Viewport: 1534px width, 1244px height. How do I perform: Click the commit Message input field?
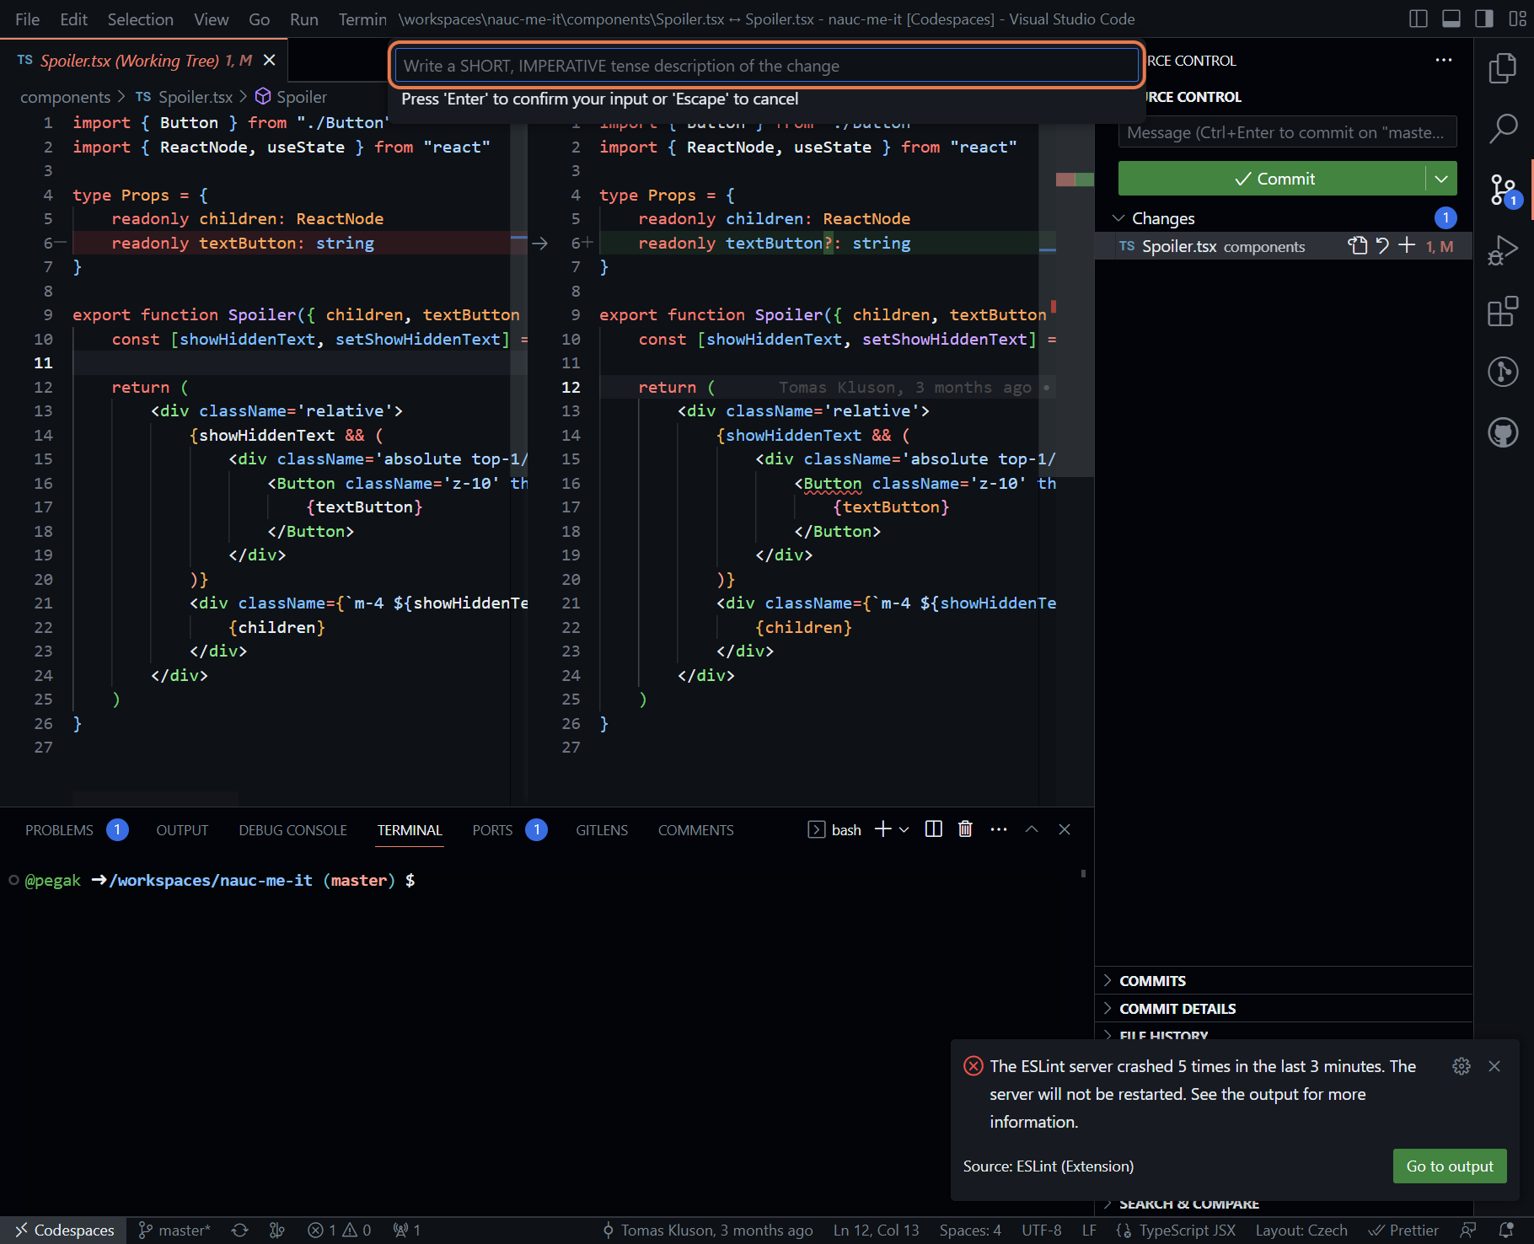coord(1287,132)
